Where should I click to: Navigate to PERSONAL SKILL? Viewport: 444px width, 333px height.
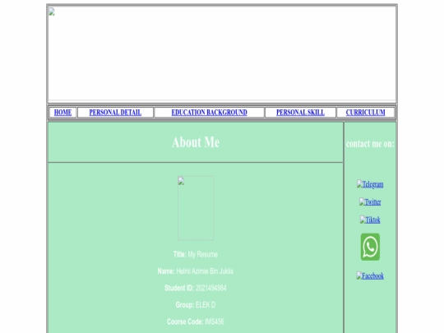[300, 113]
